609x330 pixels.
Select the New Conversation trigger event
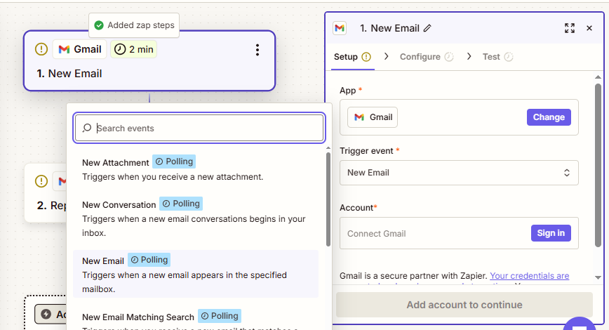196,218
